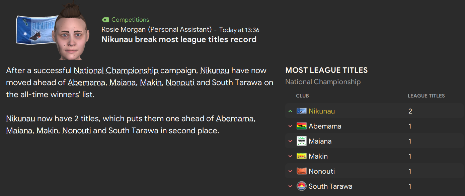The image size is (465, 196).
Task: Click the green up arrow beside Nikunau
Action: pyautogui.click(x=290, y=111)
